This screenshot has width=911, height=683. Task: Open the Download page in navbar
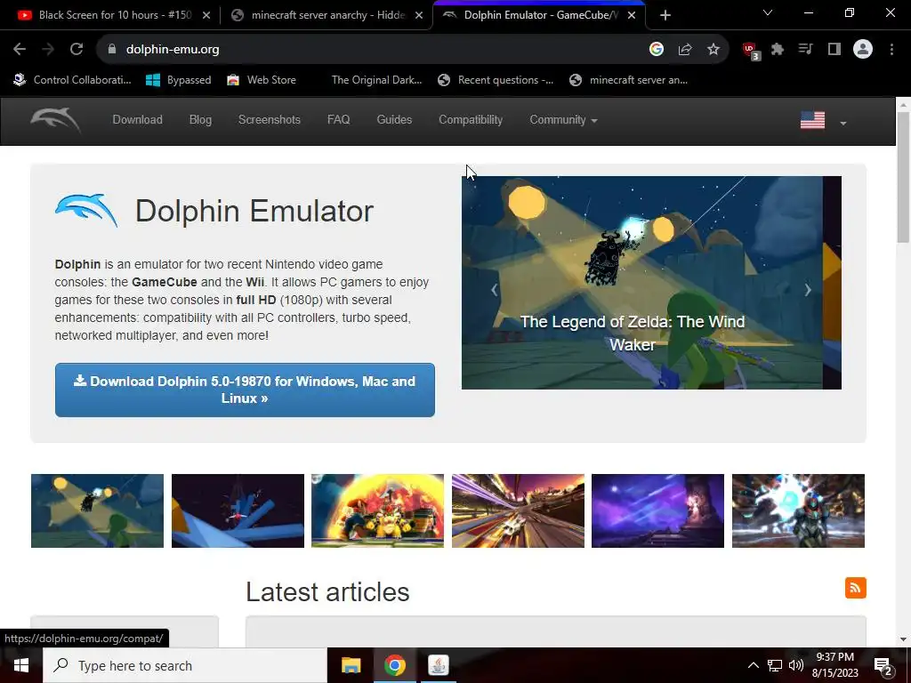pyautogui.click(x=137, y=120)
